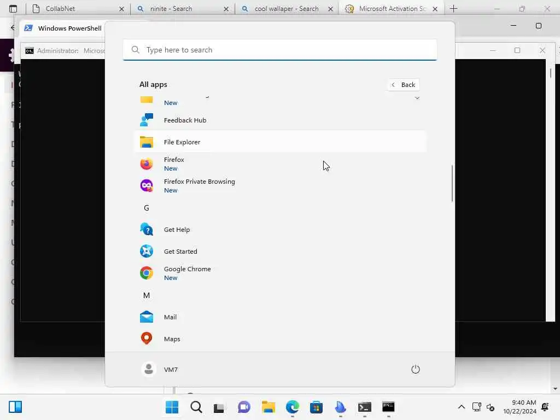560x420 pixels.
Task: Open browser tab actions menu icon
Action: pyautogui.click(x=13, y=9)
